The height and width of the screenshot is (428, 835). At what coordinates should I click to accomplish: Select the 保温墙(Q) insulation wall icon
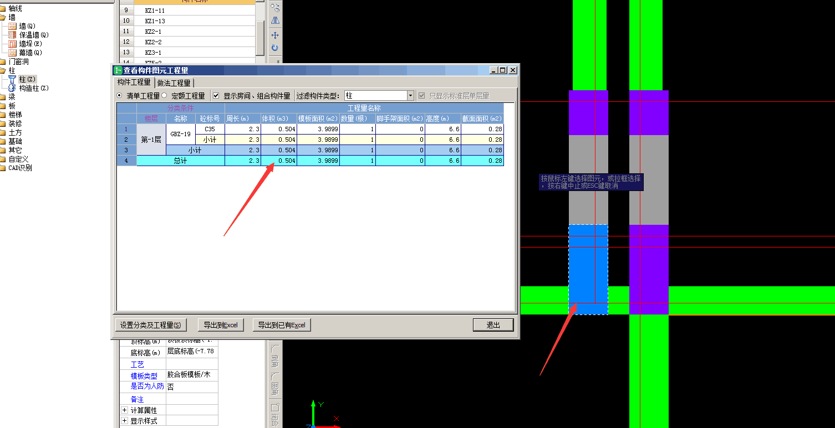(x=13, y=35)
